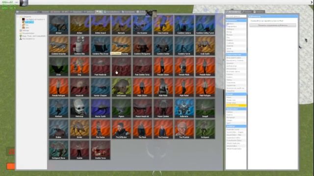Viewport: 314px width, 176px height.
Task: Spawn the Combine Turret NPC
Action: pos(184,45)
